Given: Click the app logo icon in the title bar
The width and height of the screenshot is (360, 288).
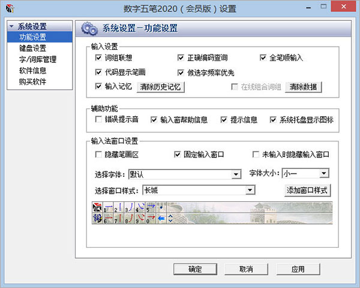Looking at the screenshot, I should [x=10, y=9].
